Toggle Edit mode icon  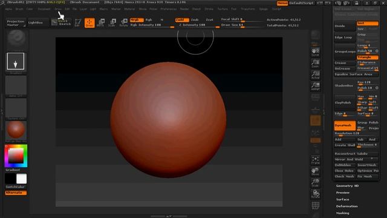(78, 23)
